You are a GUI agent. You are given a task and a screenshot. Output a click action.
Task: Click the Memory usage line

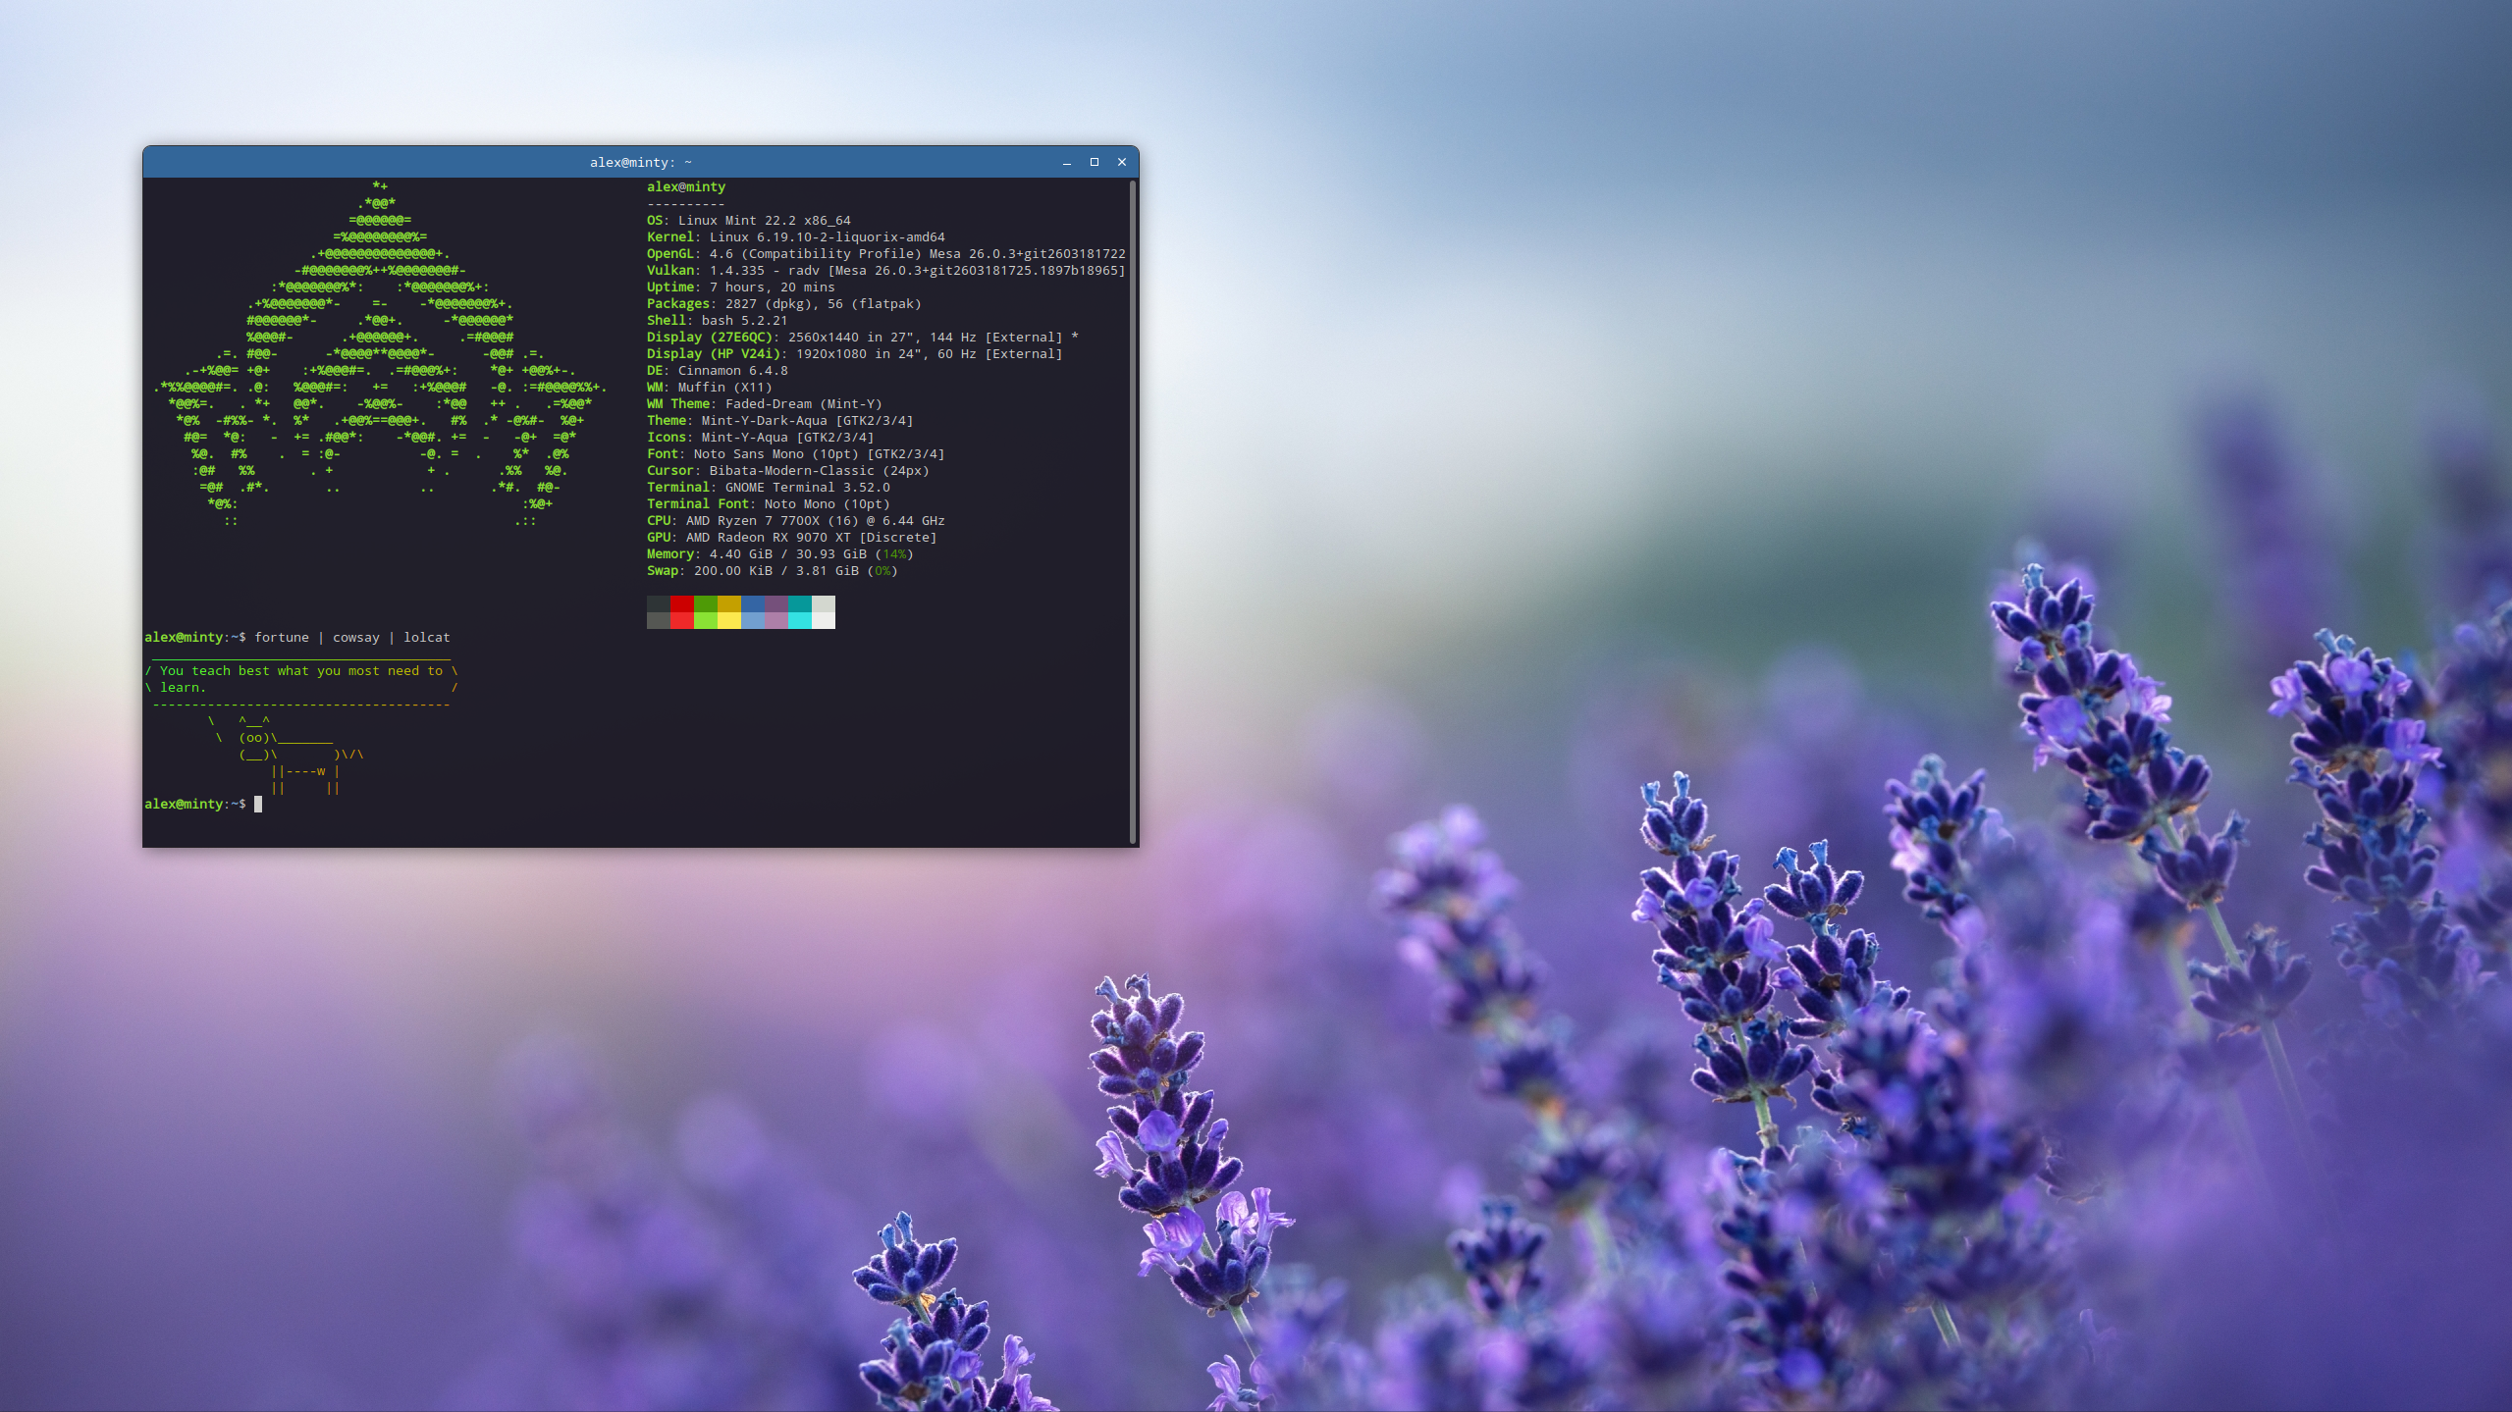click(x=779, y=554)
